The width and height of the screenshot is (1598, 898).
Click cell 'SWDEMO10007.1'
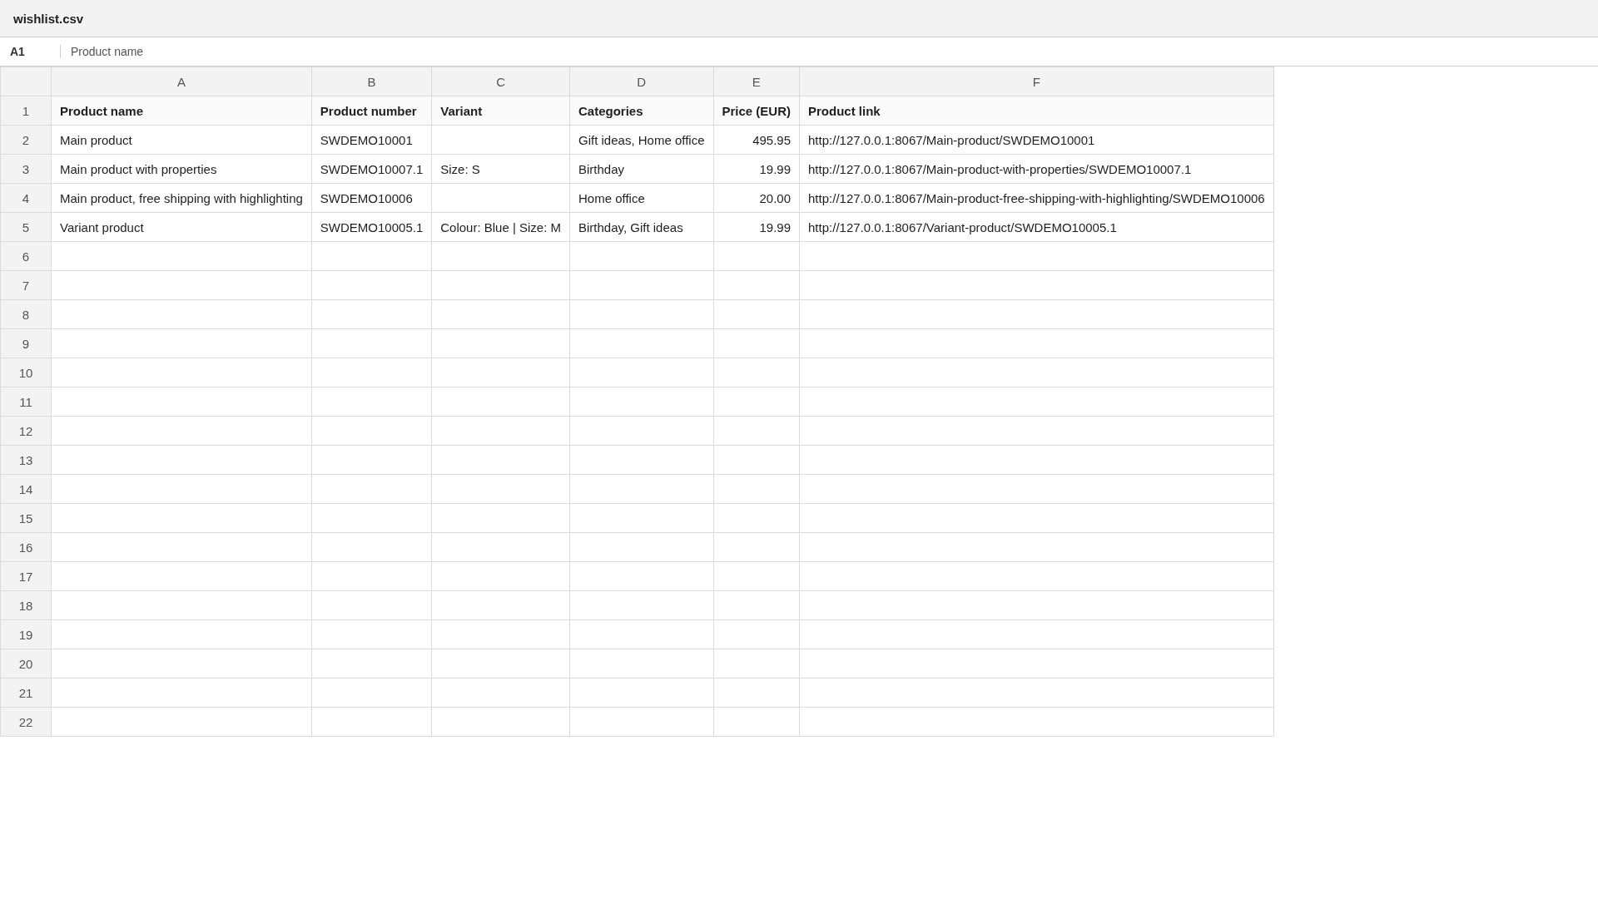[x=371, y=169]
